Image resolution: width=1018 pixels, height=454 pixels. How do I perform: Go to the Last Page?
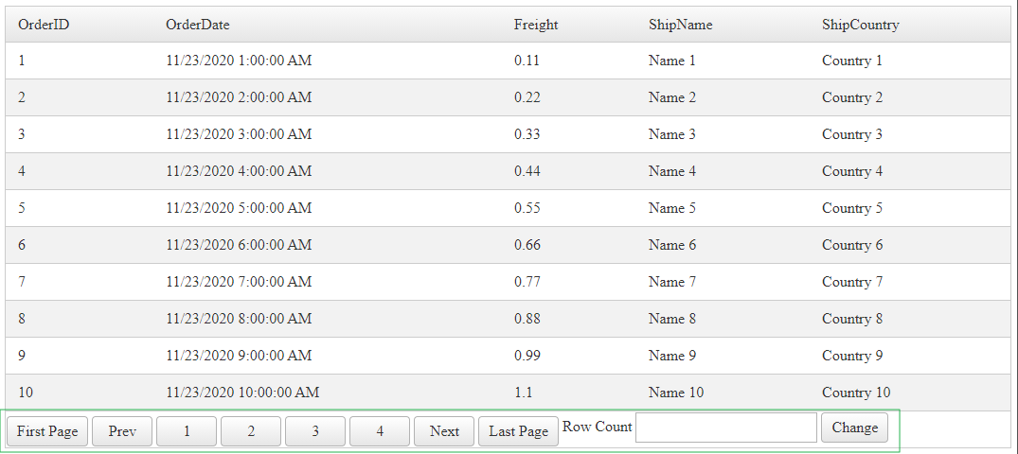(518, 431)
